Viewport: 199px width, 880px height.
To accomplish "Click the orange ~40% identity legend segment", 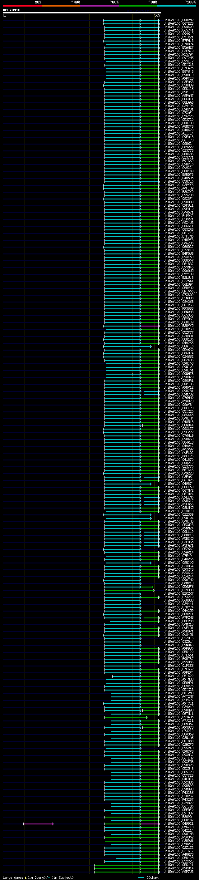I will click(61, 6).
